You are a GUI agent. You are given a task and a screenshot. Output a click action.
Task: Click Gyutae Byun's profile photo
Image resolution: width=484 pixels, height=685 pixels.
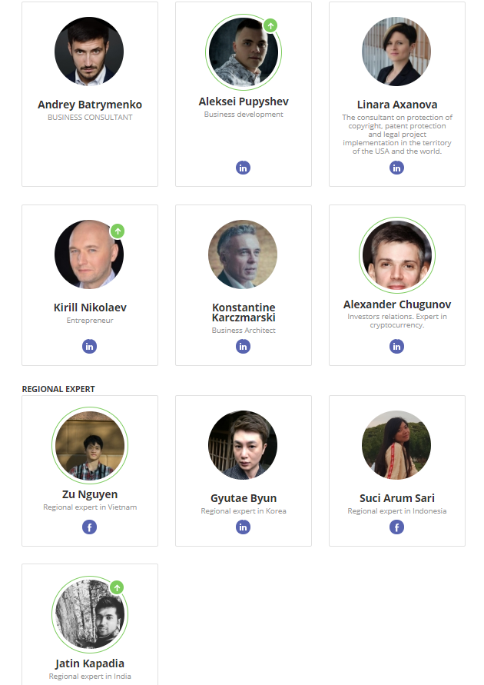[x=243, y=445]
